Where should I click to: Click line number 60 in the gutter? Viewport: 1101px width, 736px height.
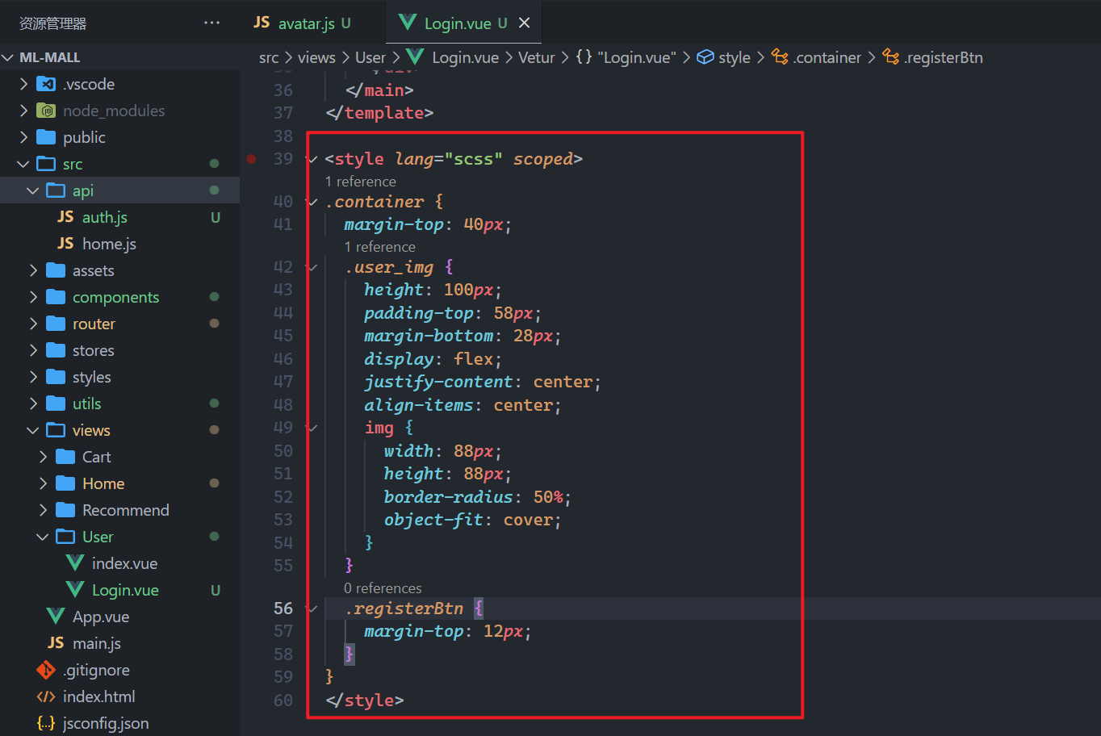click(283, 700)
